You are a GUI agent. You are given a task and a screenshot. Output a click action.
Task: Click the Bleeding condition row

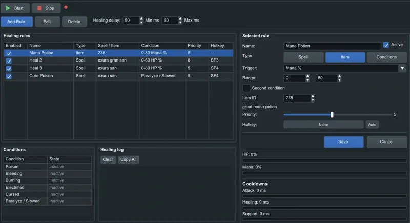(48, 174)
